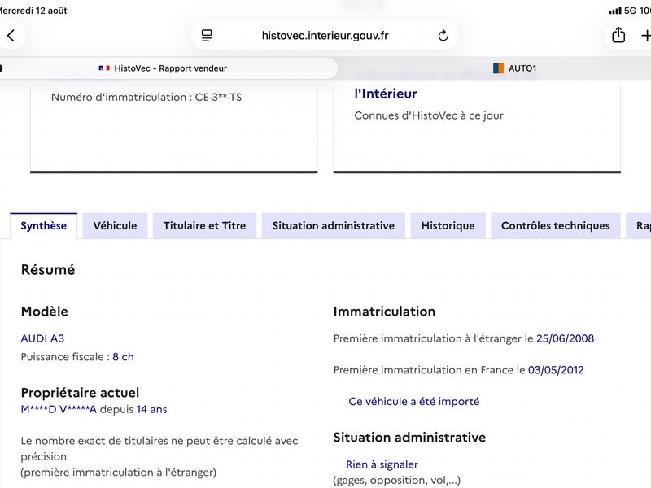Click the Immatriculation heading
The image size is (651, 488).
click(x=384, y=312)
